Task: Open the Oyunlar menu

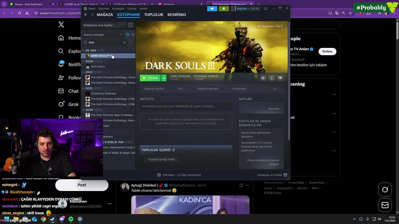Action: pos(132,9)
